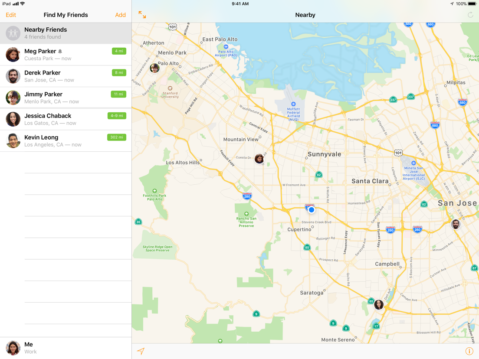Image resolution: width=479 pixels, height=359 pixels.
Task: Tap the Menlo Park city label
Action: 172,53
